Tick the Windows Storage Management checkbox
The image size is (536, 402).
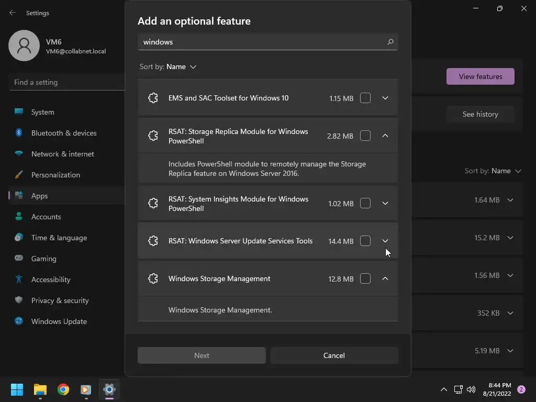pos(365,278)
